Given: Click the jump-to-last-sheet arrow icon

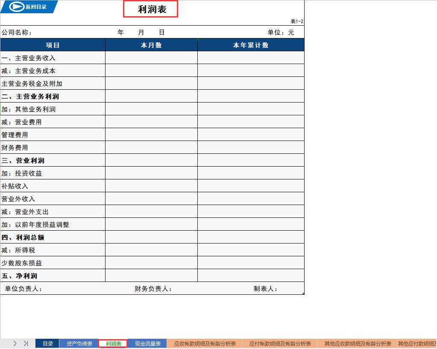Looking at the screenshot, I should click(26, 343).
